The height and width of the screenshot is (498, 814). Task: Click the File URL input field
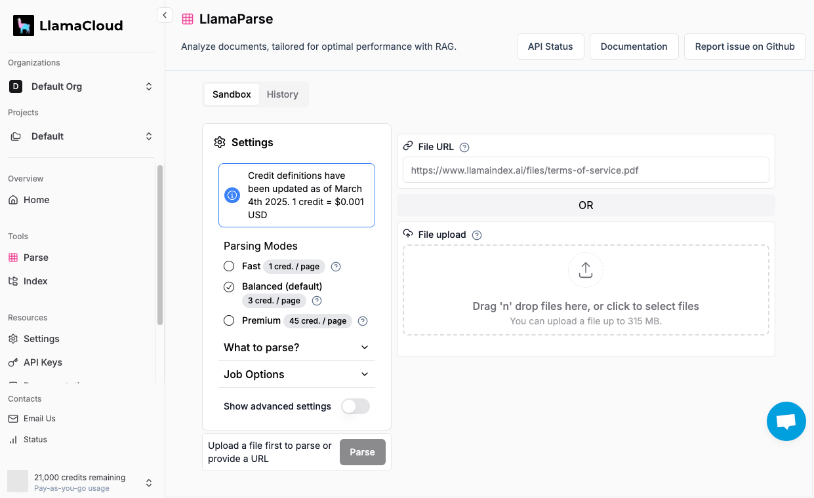(x=585, y=170)
